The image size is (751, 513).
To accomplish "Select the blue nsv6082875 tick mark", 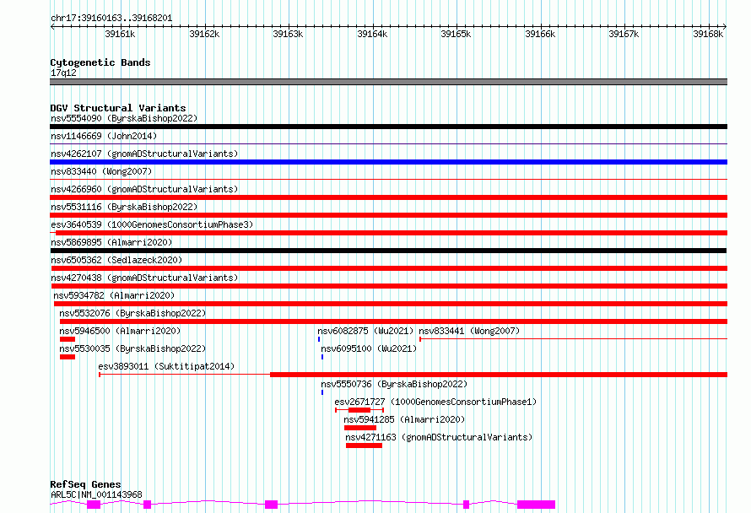I will point(319,339).
